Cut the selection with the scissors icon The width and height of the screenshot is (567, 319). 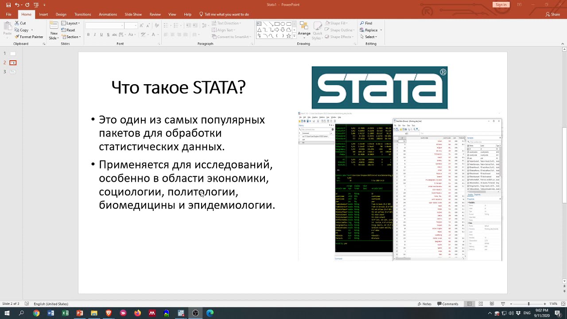click(17, 23)
